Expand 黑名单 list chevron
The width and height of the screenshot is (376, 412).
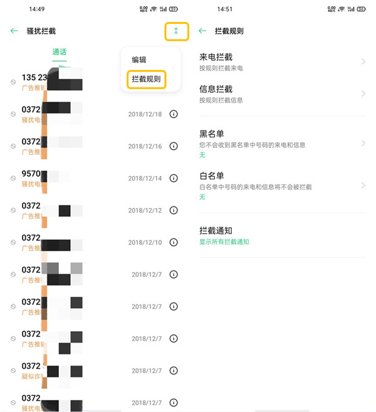click(x=363, y=143)
